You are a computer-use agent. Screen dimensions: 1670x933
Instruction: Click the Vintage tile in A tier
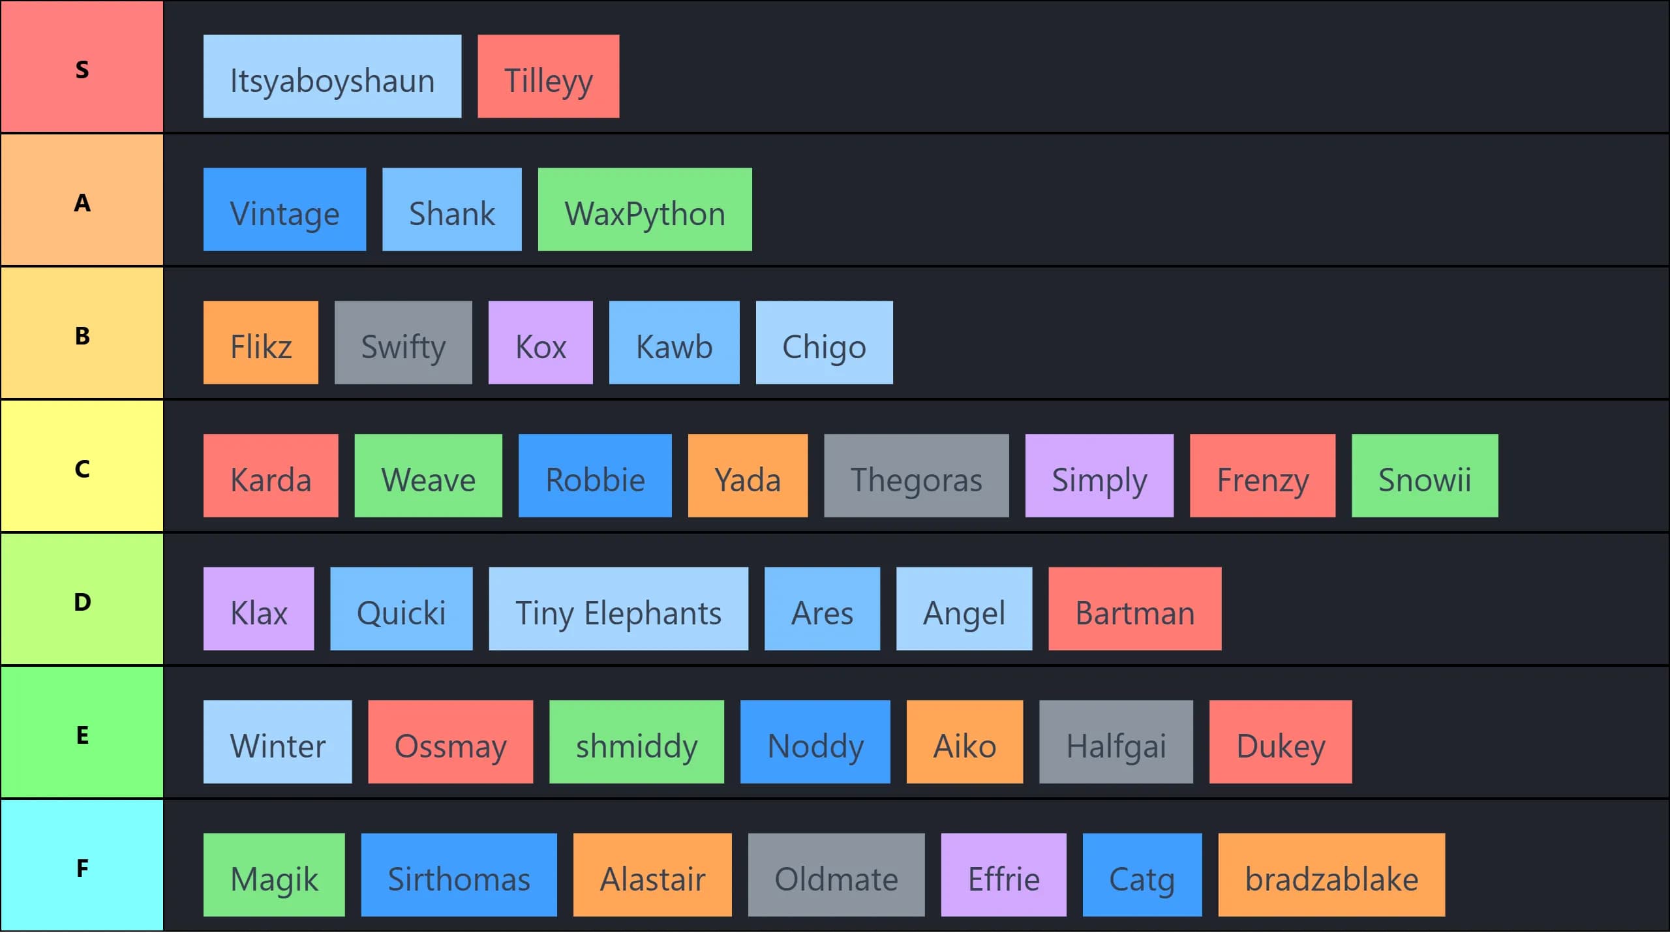point(284,209)
